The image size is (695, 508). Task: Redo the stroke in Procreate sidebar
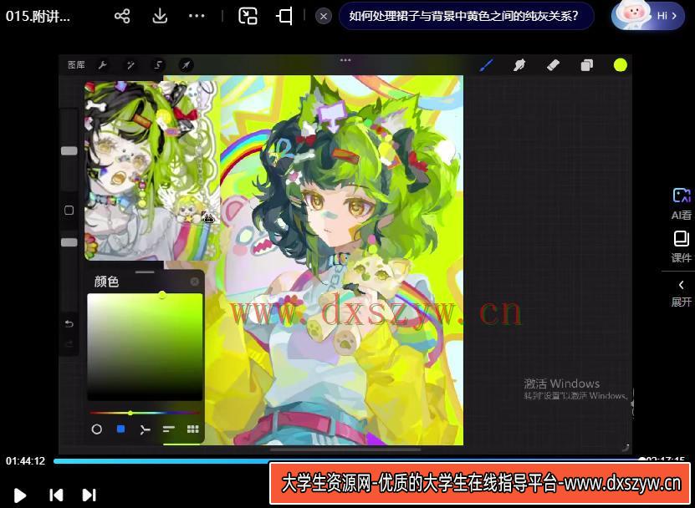69,343
